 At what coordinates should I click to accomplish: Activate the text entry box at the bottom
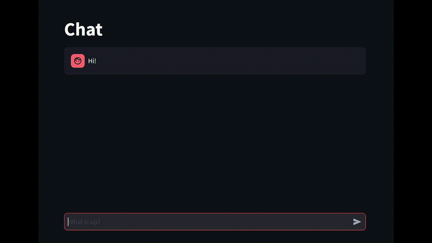coord(209,222)
